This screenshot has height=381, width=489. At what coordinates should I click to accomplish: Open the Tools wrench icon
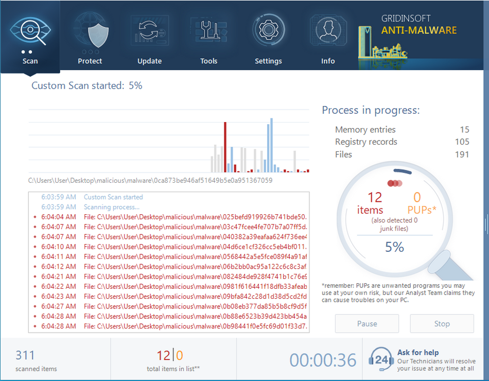click(208, 31)
